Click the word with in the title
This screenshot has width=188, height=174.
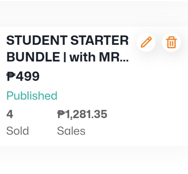[83, 57]
